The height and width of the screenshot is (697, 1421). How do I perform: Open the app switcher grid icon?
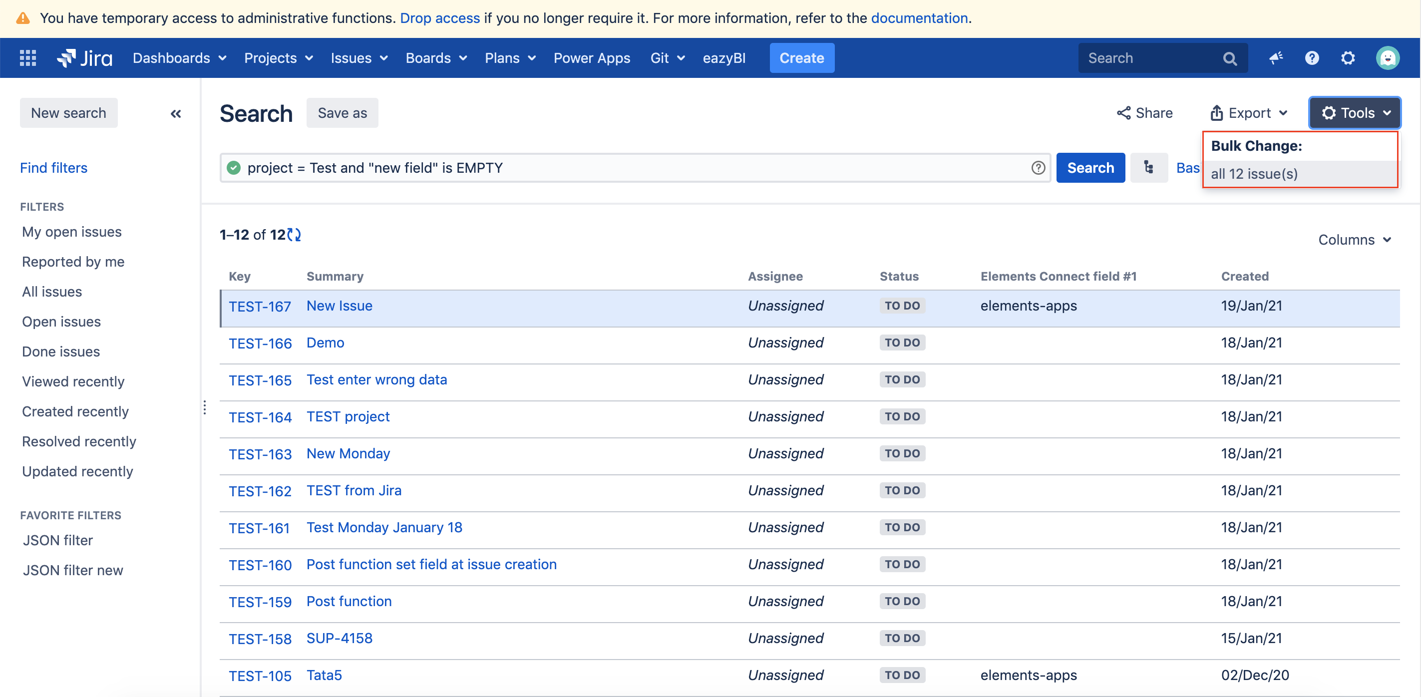(x=27, y=58)
